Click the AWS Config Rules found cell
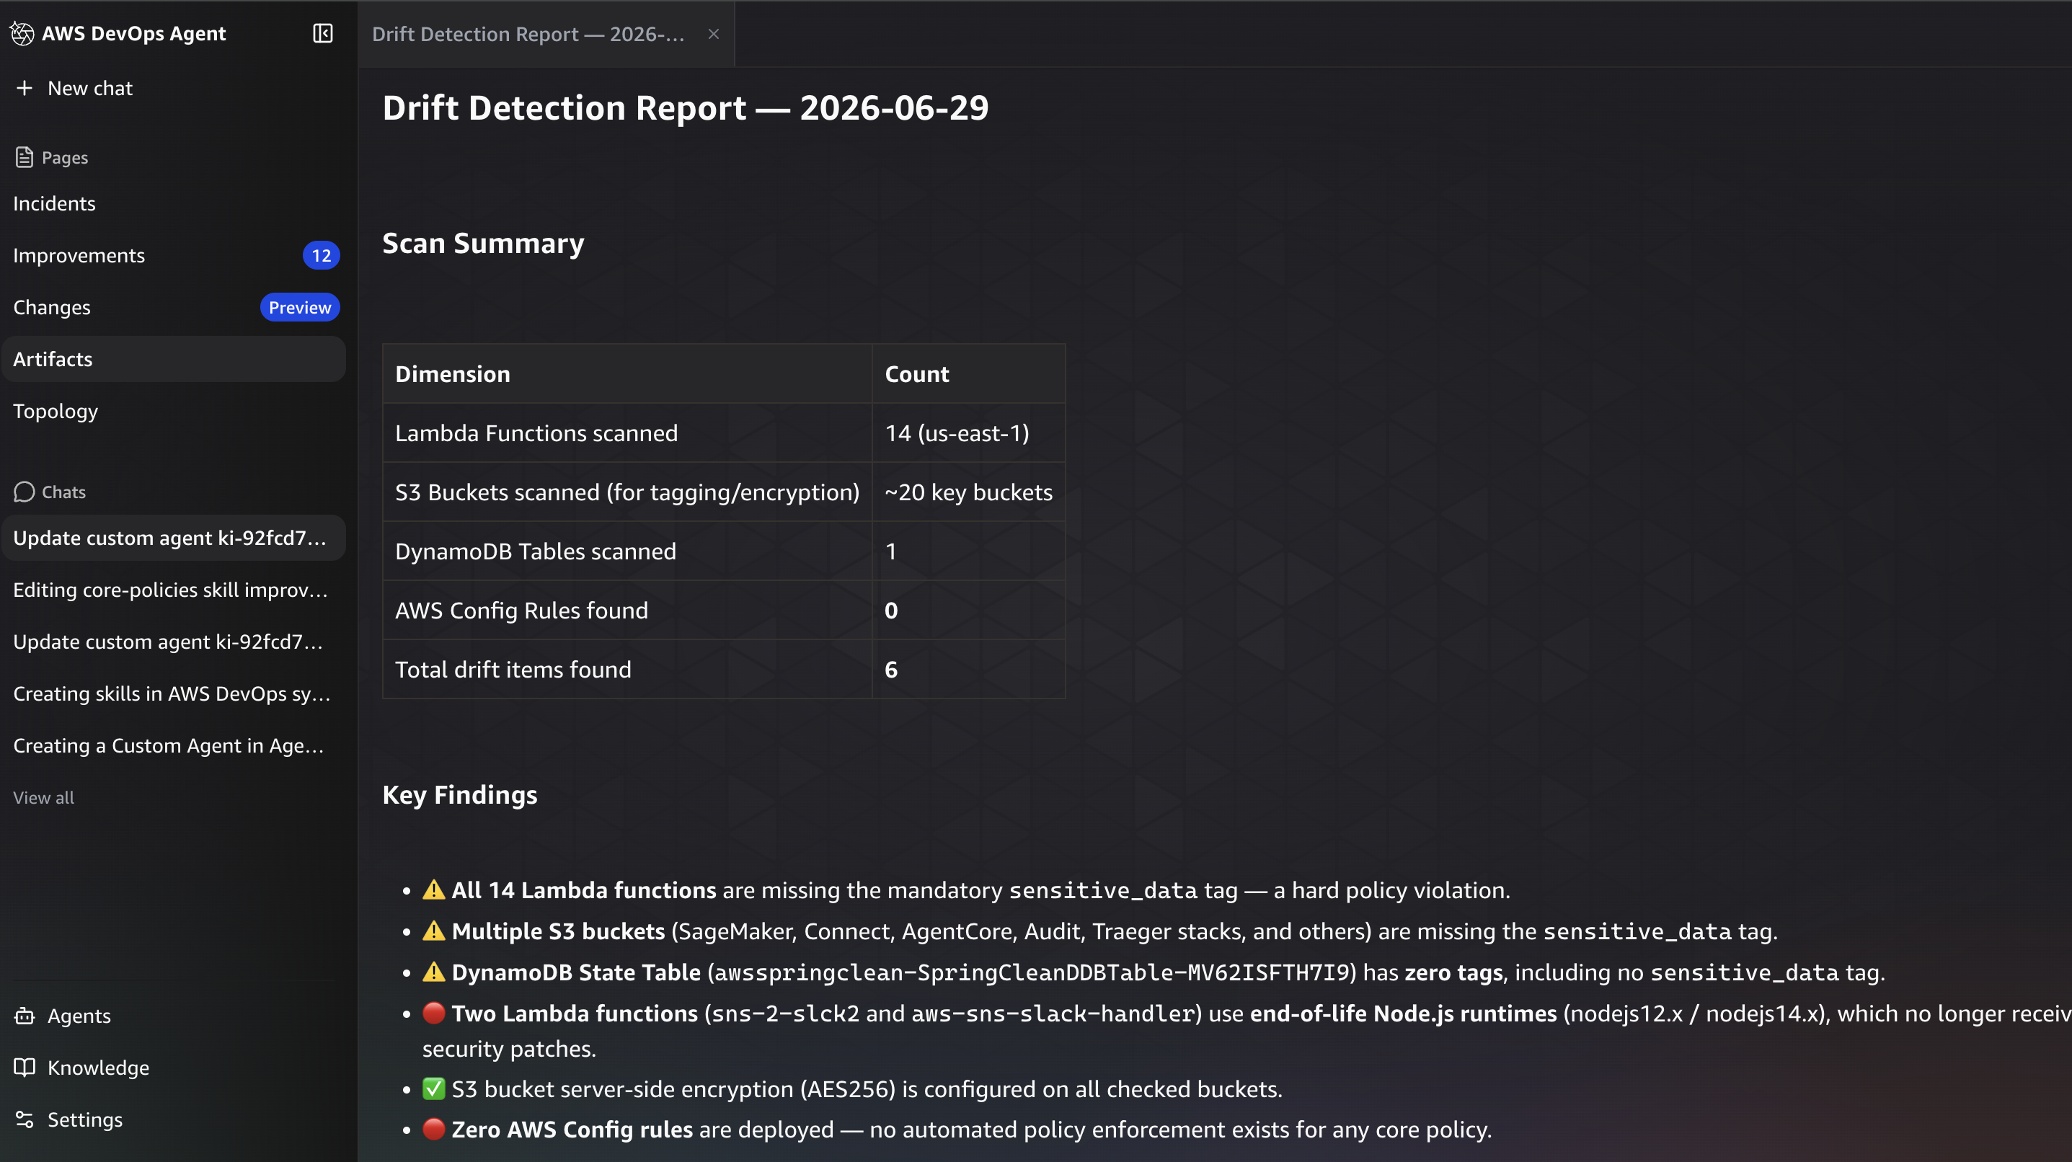This screenshot has width=2072, height=1162. pos(627,611)
